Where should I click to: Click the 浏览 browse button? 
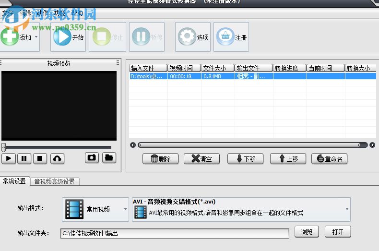(307, 232)
